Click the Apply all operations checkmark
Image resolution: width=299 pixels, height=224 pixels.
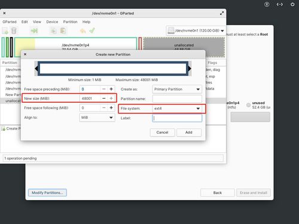coord(92,30)
